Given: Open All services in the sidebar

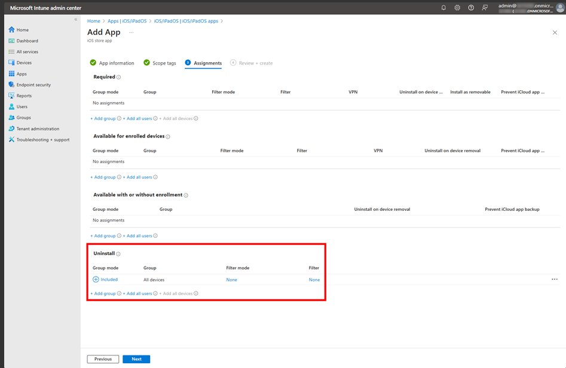Looking at the screenshot, I should coord(27,51).
